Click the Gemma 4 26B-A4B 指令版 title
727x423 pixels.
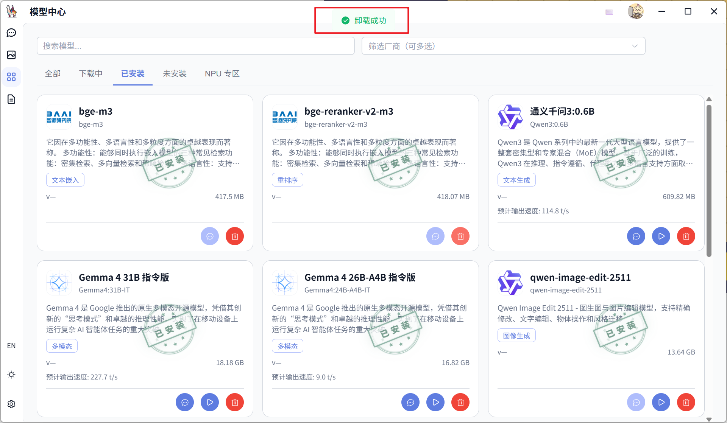(x=360, y=277)
